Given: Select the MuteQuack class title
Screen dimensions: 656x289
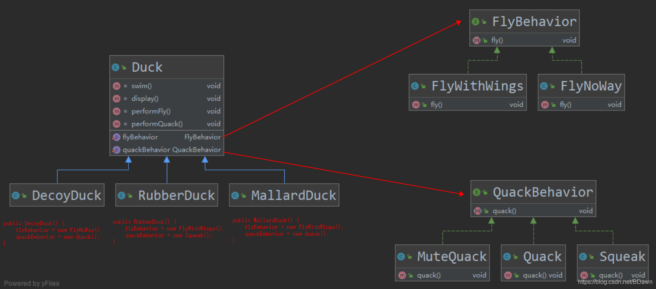Looking at the screenshot, I should [x=452, y=257].
